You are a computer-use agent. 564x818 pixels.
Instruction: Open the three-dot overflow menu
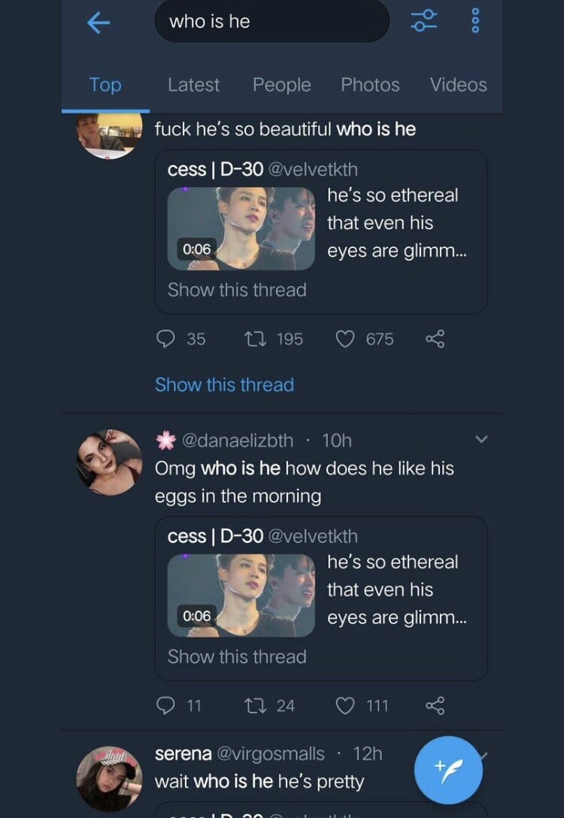point(475,21)
